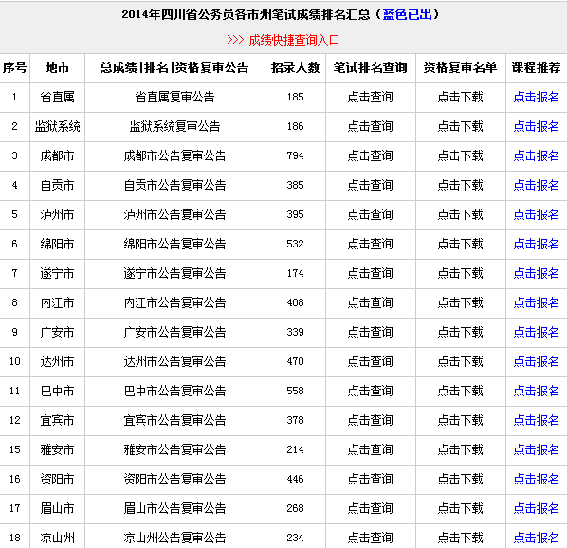Select the 成都市 city cell
Viewport: 567px width, 548px height.
pyautogui.click(x=57, y=155)
